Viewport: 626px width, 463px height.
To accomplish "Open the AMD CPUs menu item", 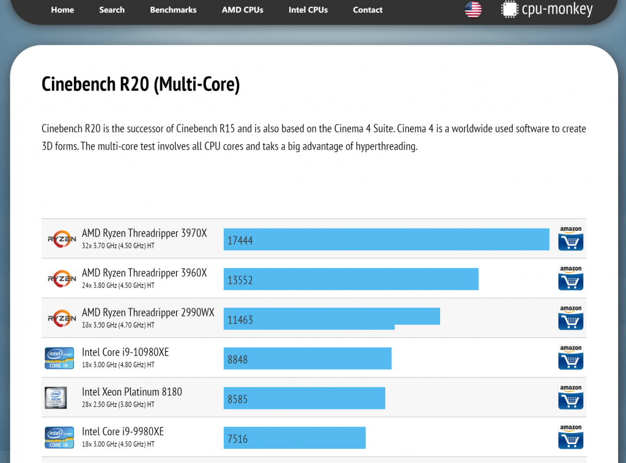I will pyautogui.click(x=242, y=10).
